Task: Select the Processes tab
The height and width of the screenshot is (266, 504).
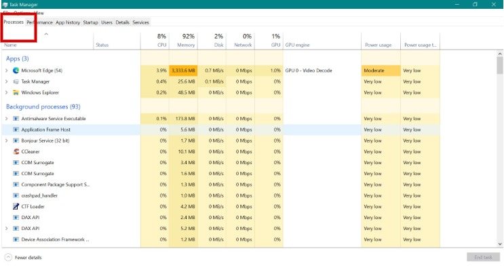Action: click(14, 22)
